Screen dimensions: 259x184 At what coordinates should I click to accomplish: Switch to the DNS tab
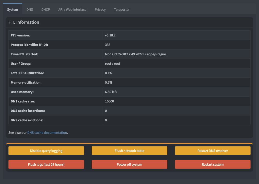click(29, 9)
